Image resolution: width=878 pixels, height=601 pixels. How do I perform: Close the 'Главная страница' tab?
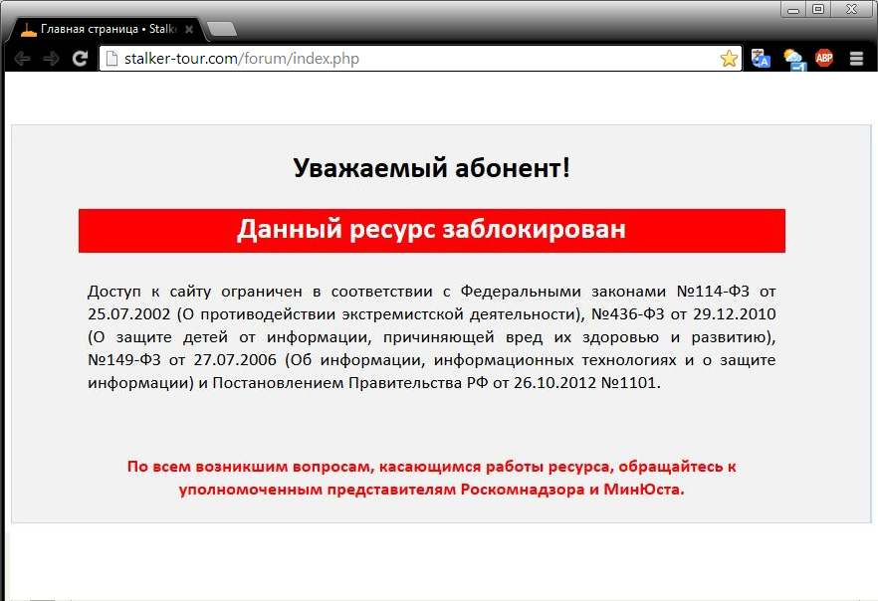click(x=189, y=30)
